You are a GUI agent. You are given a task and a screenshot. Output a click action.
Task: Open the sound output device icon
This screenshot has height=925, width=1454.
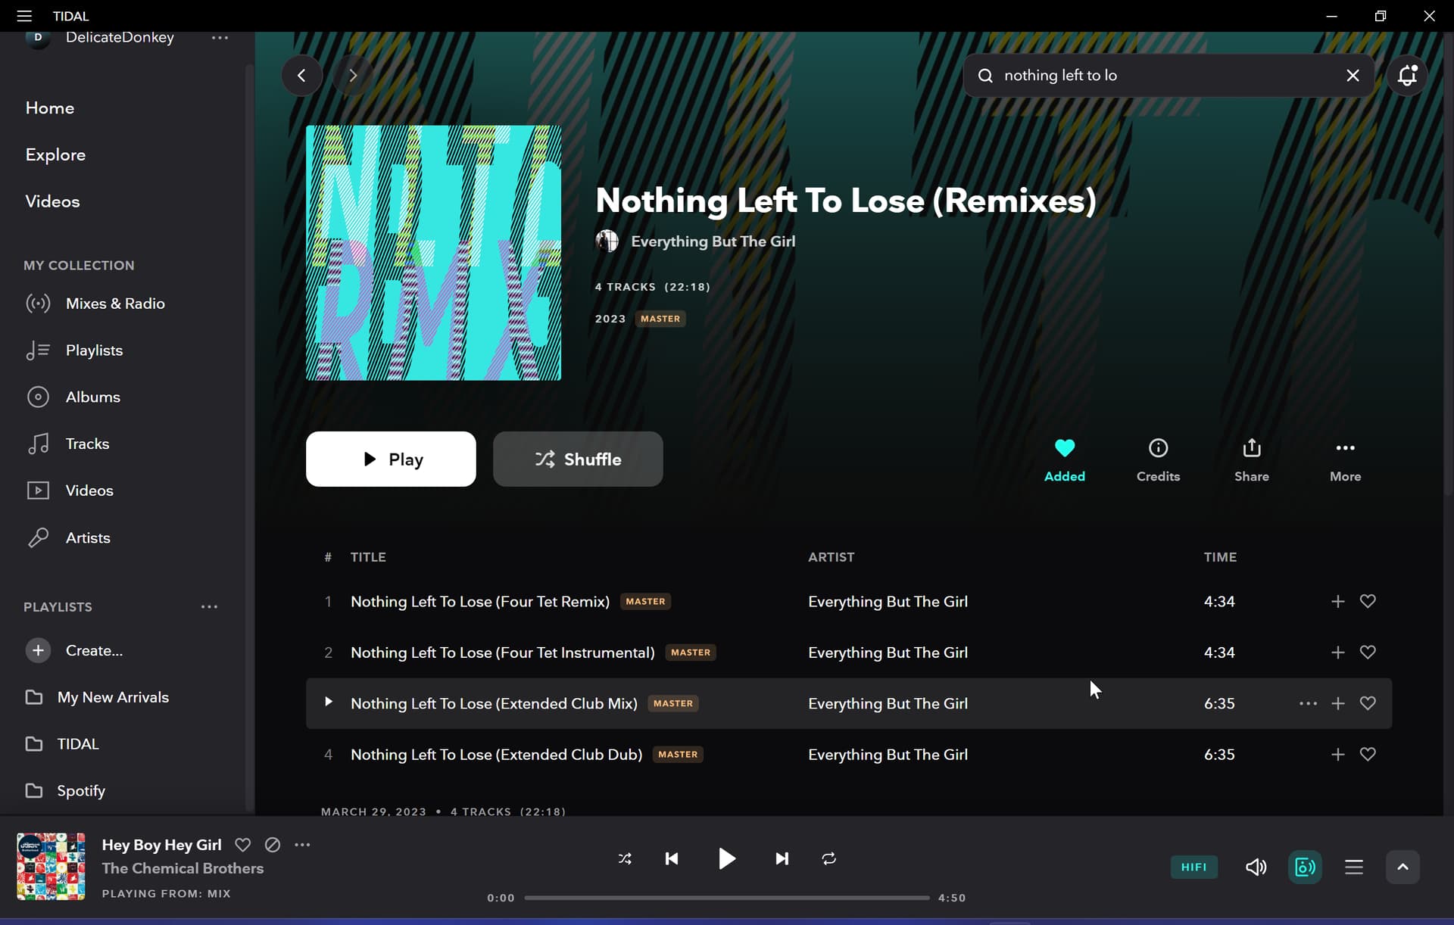pyautogui.click(x=1305, y=867)
